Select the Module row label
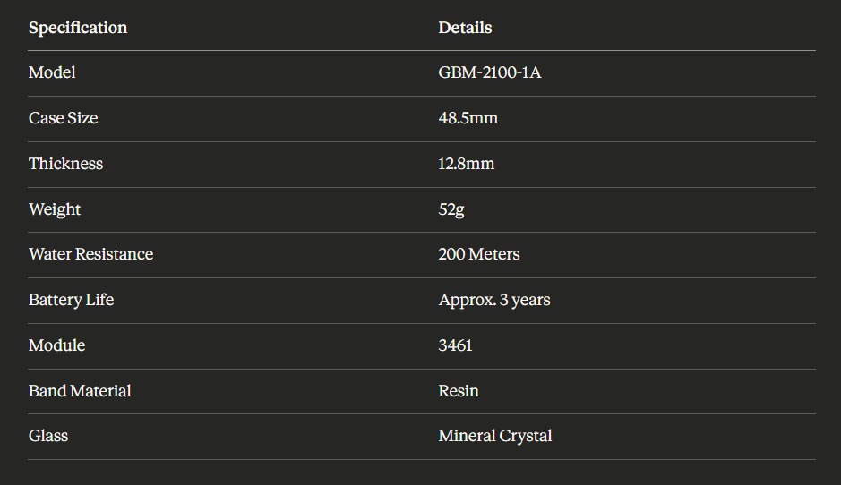This screenshot has height=485, width=841. coord(56,345)
